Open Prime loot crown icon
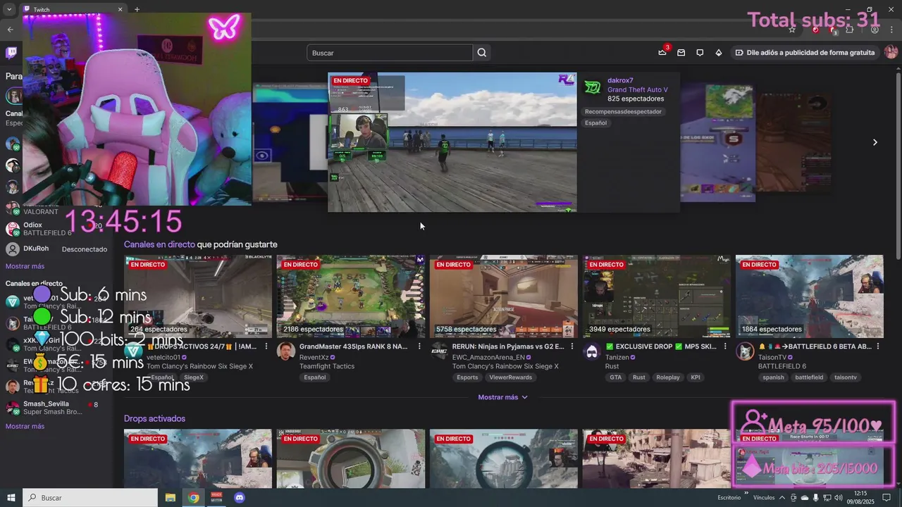Screen dimensions: 902x507 click(662, 52)
